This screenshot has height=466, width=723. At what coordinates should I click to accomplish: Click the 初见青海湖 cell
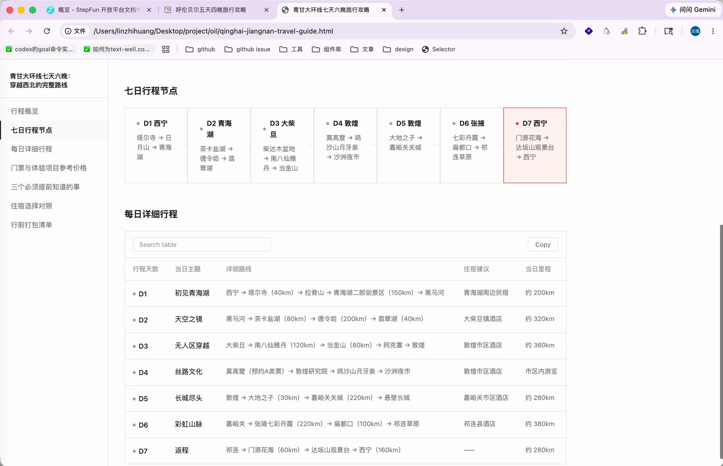pyautogui.click(x=192, y=293)
